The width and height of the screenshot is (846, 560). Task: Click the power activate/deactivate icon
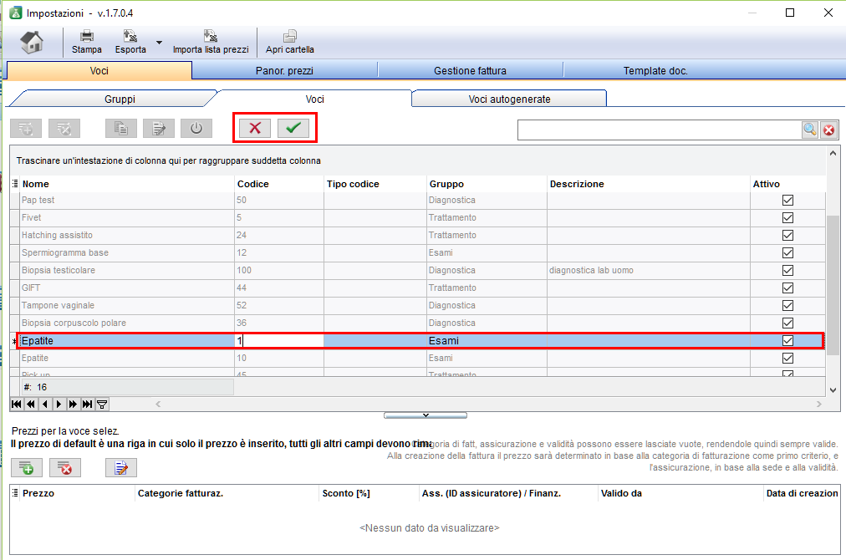pos(196,129)
